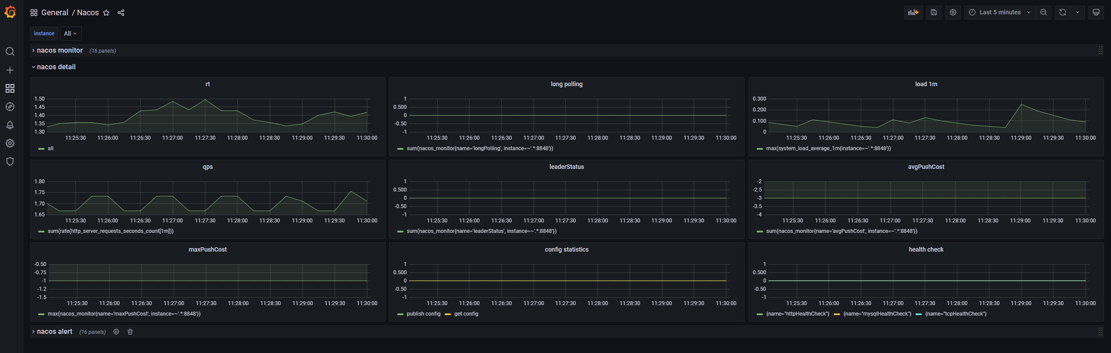The width and height of the screenshot is (1111, 353).
Task: Open the Configuration gear in sidebar
Action: tap(10, 143)
